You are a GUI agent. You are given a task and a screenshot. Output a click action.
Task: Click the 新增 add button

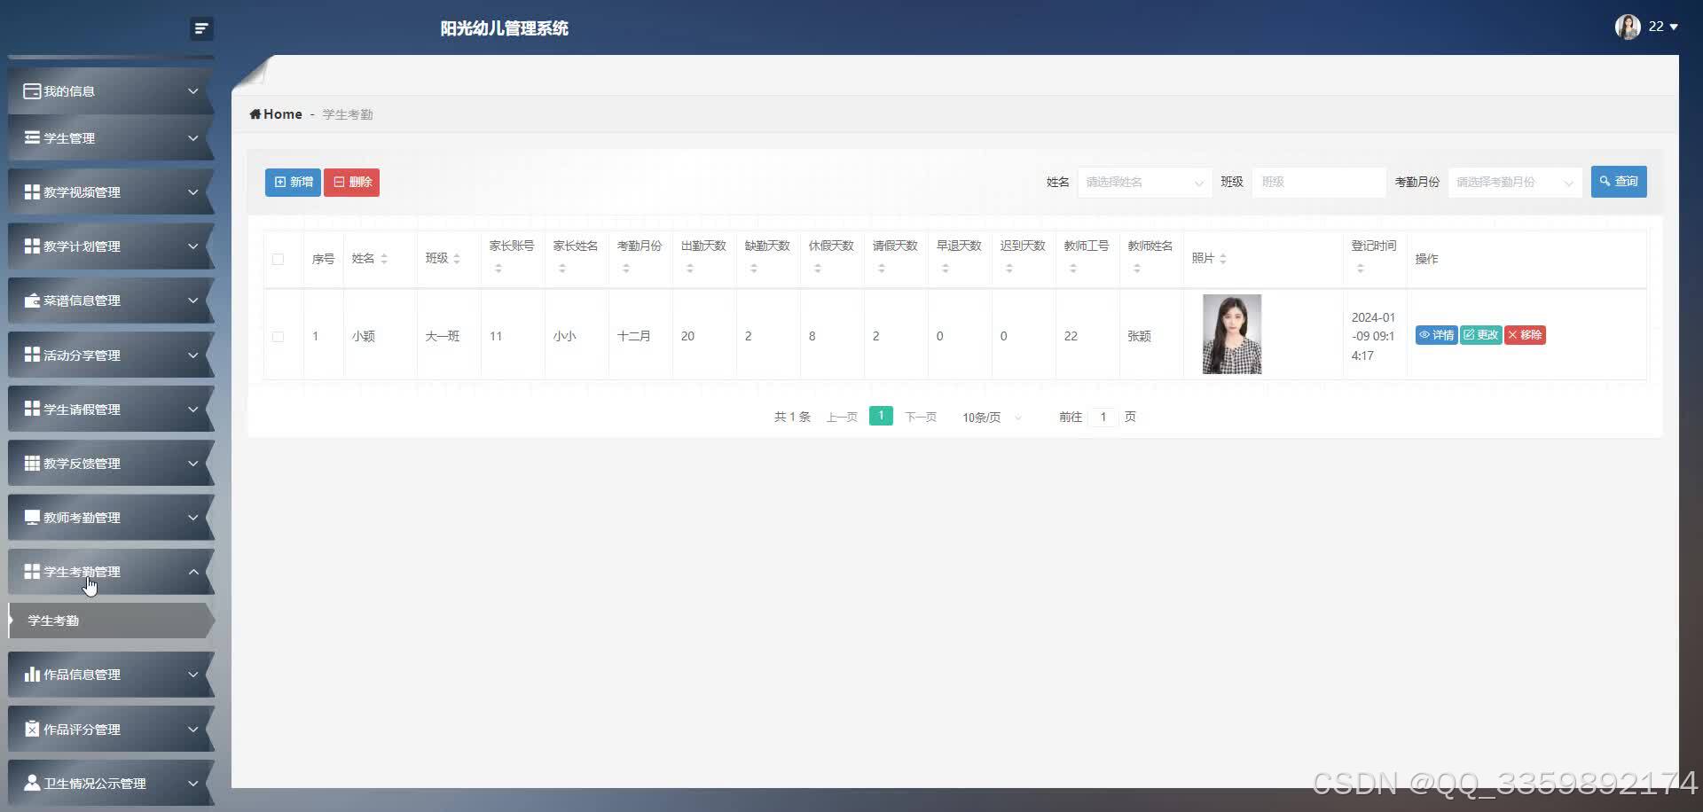tap(292, 182)
